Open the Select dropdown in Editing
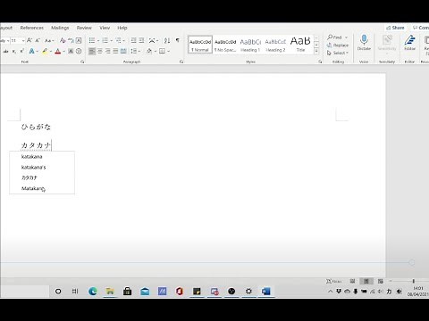 click(338, 53)
